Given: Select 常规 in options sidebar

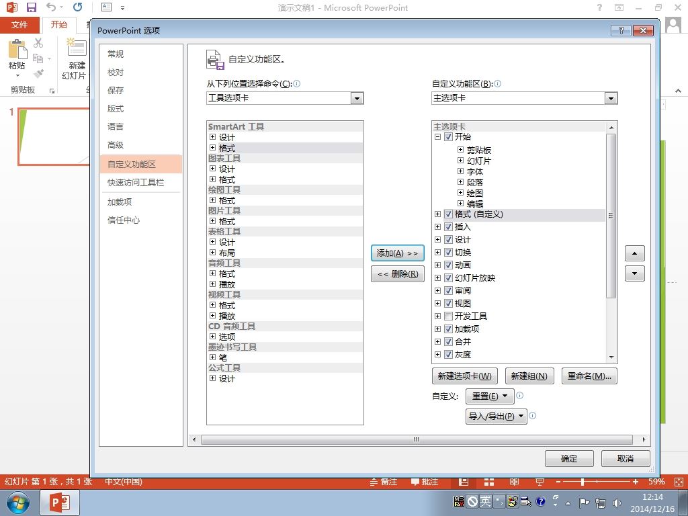Looking at the screenshot, I should pyautogui.click(x=140, y=54).
